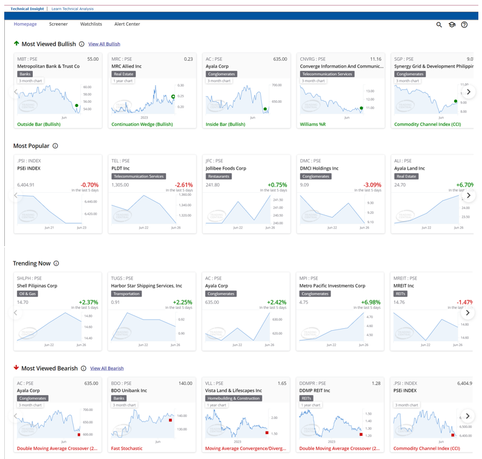Open Metropolitan Bank & Trust Co chart

pyautogui.click(x=49, y=100)
